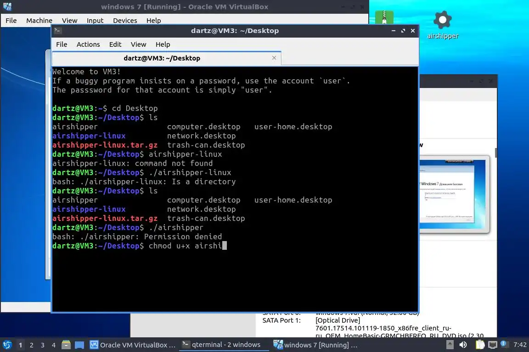529x352 pixels.
Task: Open the LXQt application menu launcher
Action: [x=7, y=345]
